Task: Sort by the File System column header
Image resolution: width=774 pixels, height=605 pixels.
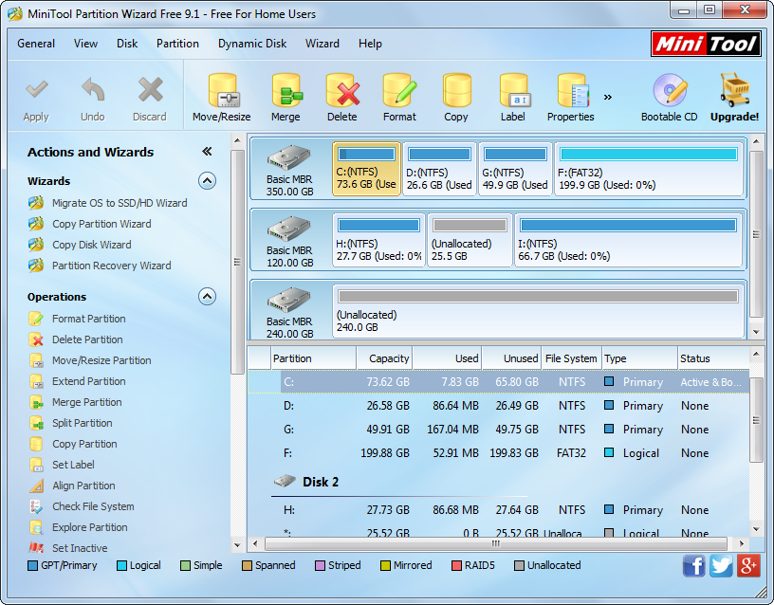Action: coord(571,358)
